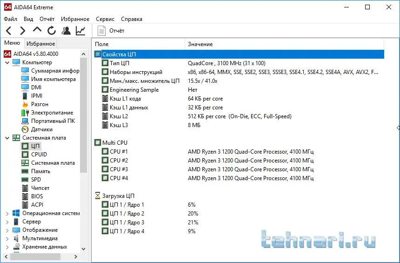
Task: Switch to the Избранное tab in the sidebar
Action: [40, 44]
